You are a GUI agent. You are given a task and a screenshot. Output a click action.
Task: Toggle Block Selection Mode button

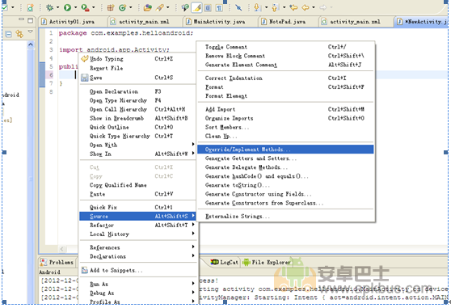point(208,8)
